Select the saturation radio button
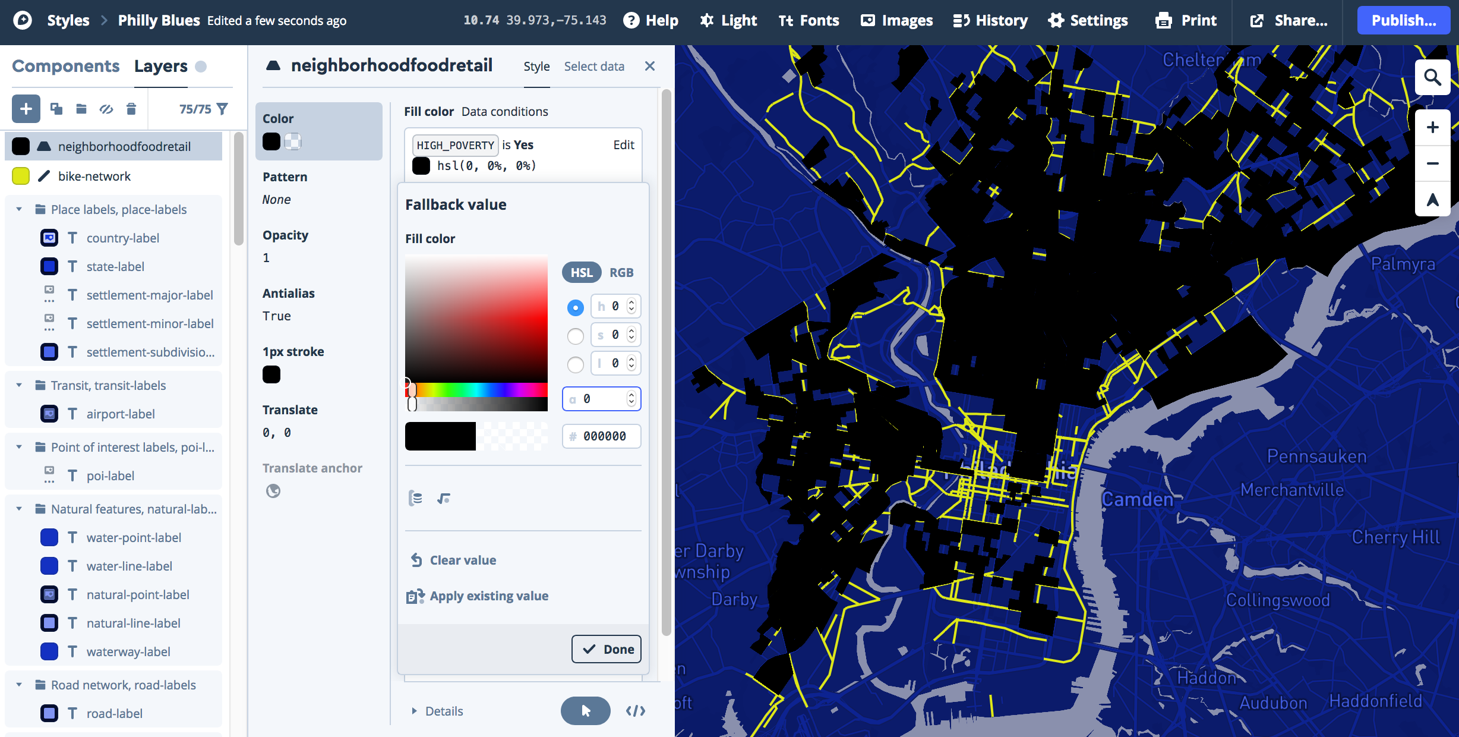The height and width of the screenshot is (737, 1459). pyautogui.click(x=575, y=336)
